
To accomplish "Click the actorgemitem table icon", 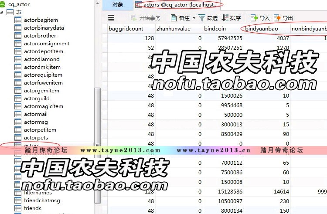I will point(18,91).
